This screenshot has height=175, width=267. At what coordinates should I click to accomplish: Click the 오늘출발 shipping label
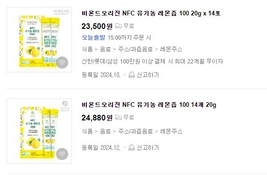[x=94, y=37]
